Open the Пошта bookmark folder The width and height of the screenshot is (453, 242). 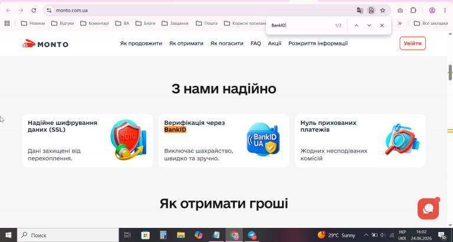[206, 24]
